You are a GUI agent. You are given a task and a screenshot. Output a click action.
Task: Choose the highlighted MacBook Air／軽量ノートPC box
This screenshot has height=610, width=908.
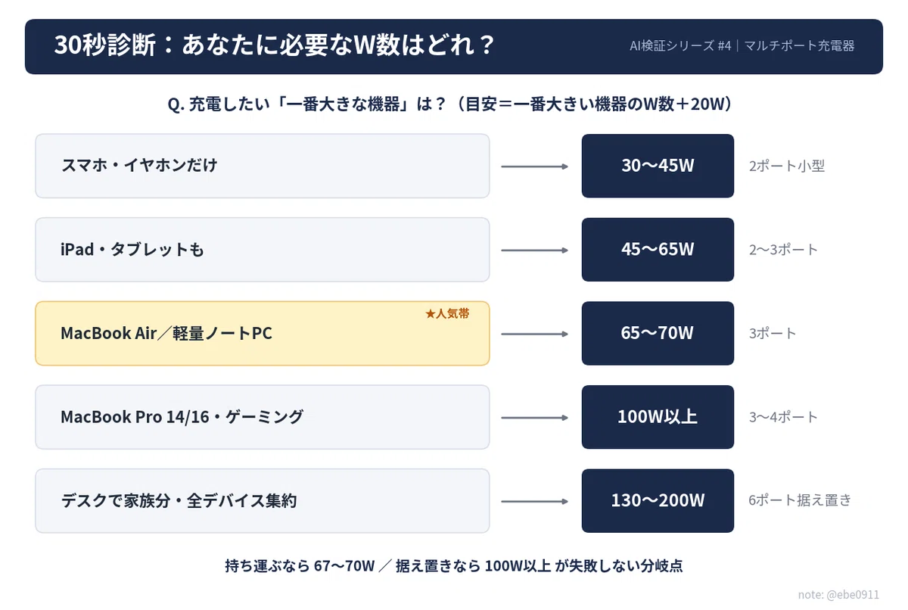[263, 333]
